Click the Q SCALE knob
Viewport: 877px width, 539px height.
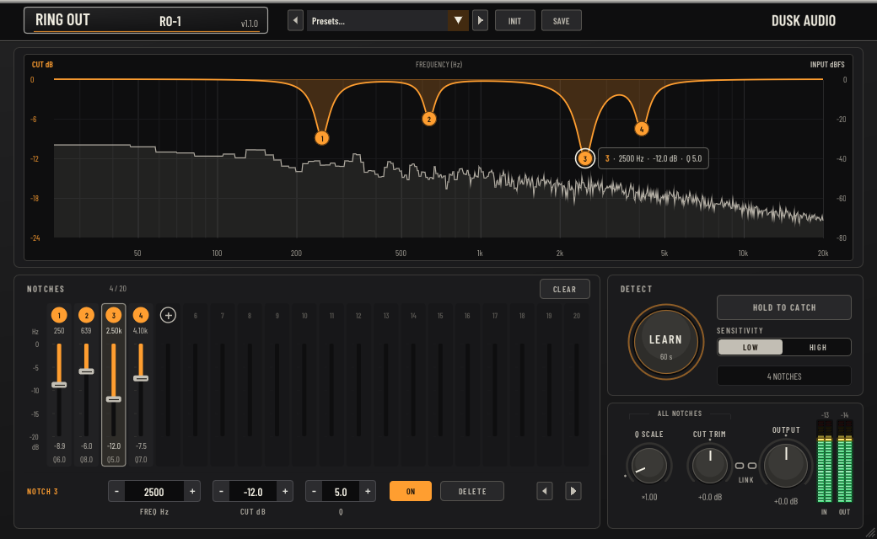tap(648, 465)
